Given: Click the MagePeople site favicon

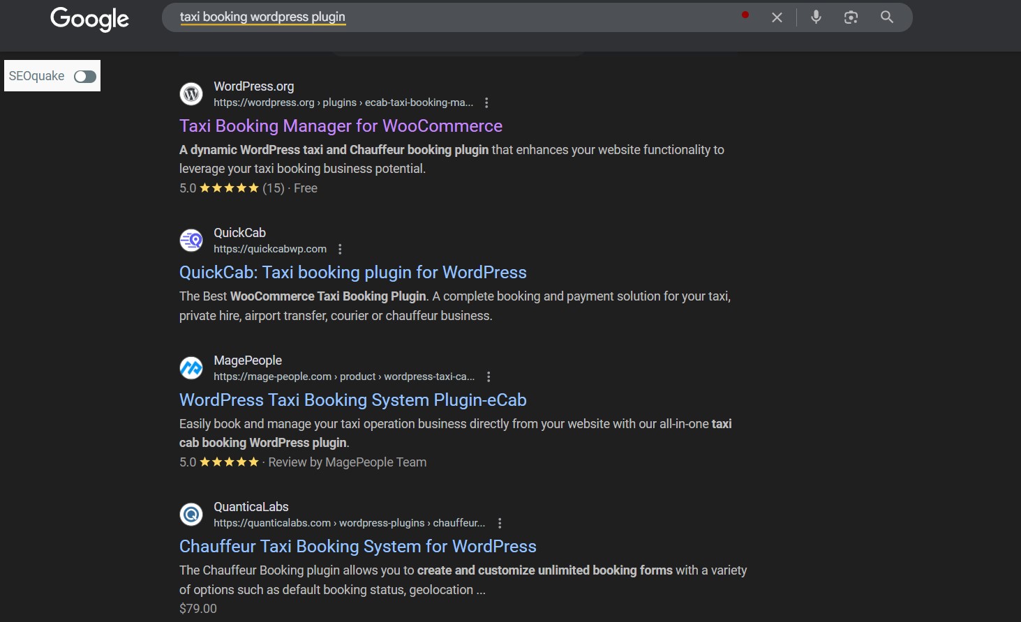Looking at the screenshot, I should 191,367.
